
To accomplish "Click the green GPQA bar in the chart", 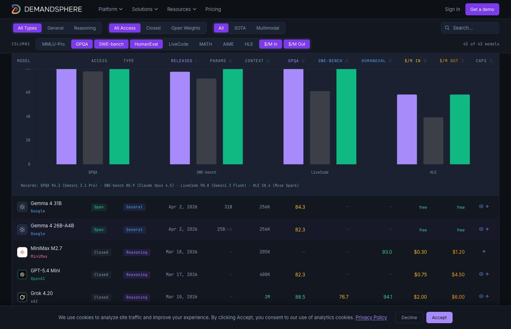I will [x=119, y=117].
